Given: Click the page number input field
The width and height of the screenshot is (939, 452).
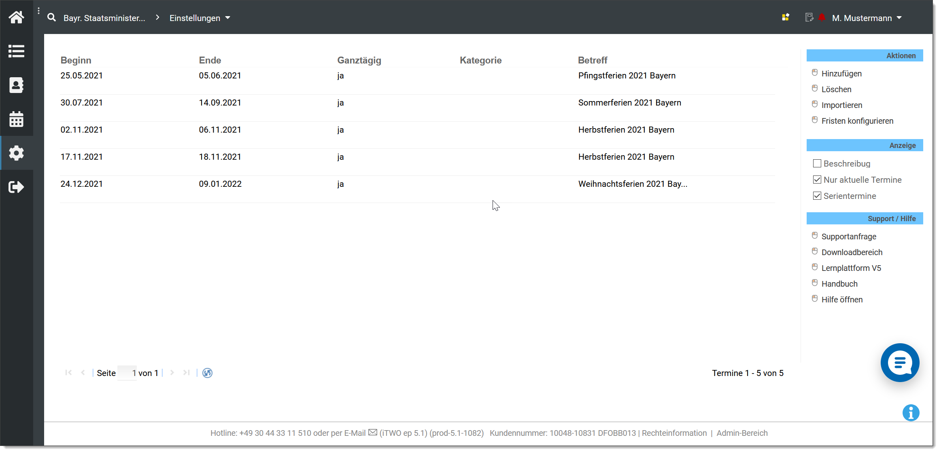Looking at the screenshot, I should point(127,373).
